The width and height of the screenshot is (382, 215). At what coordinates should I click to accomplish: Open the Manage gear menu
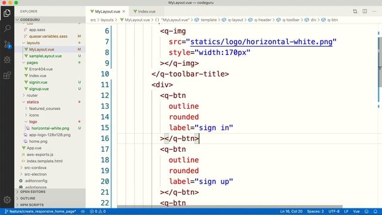pos(7,200)
